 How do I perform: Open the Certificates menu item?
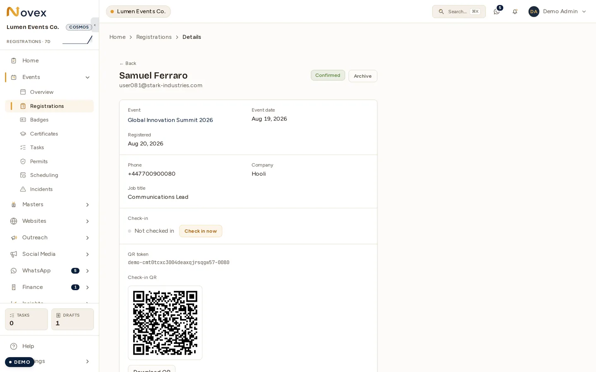pos(49,134)
